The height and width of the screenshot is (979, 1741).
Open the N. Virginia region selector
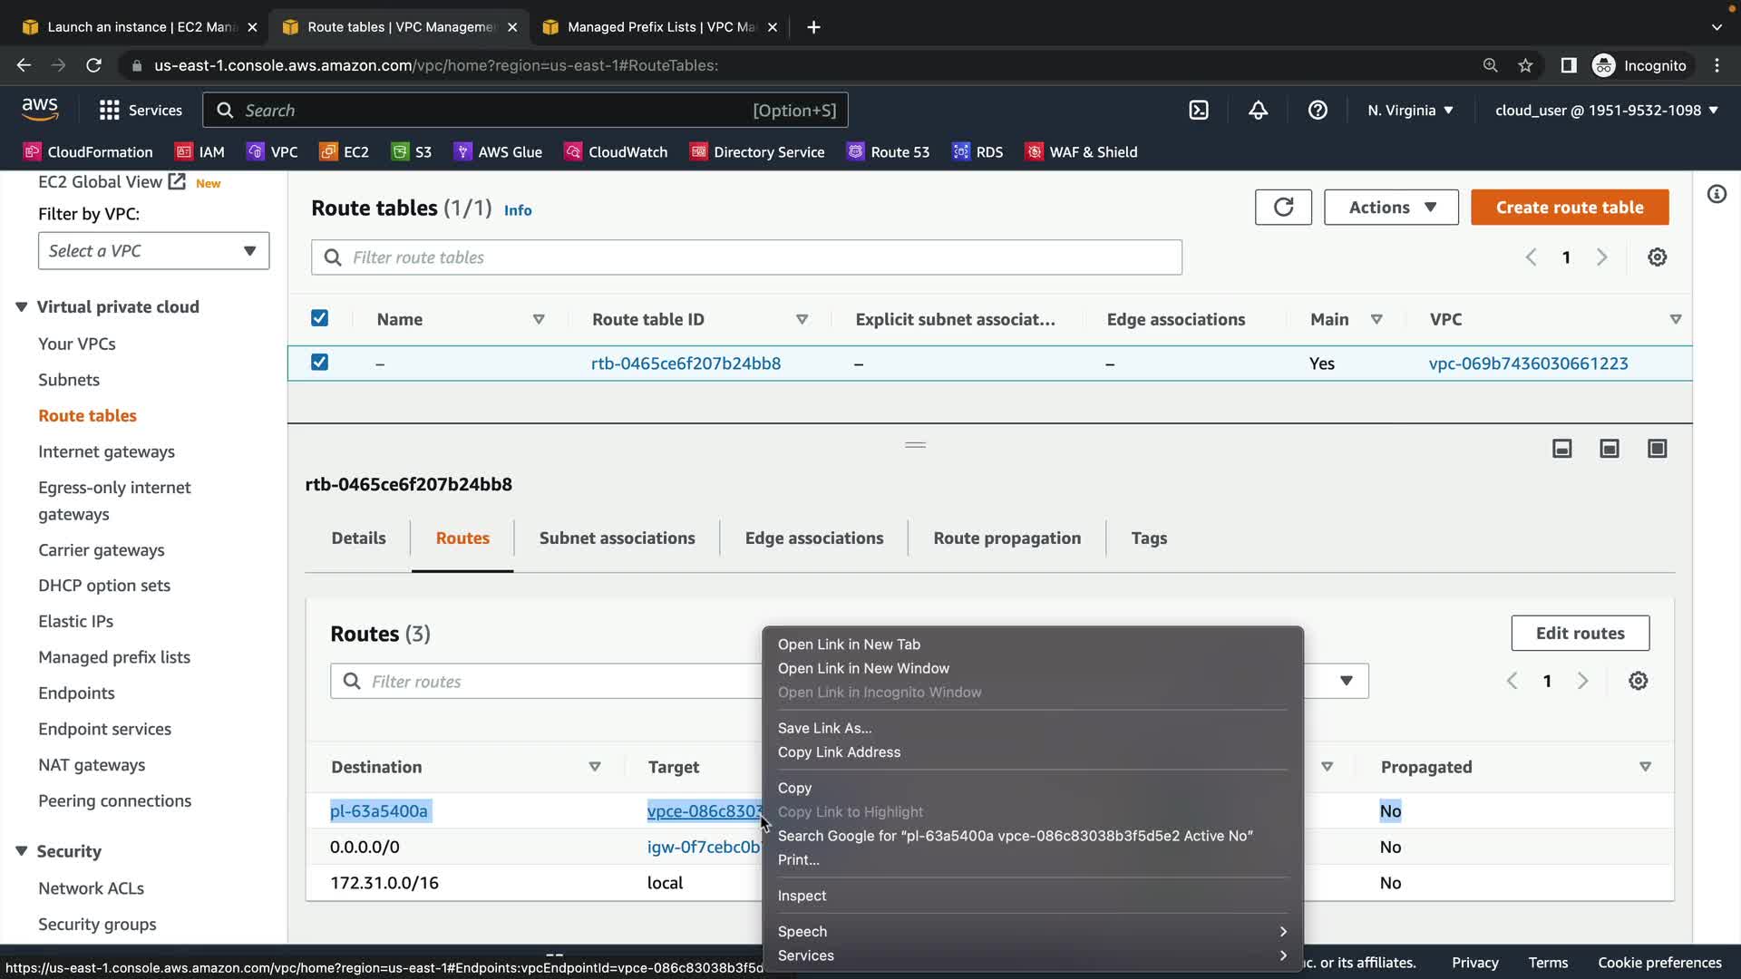click(x=1410, y=111)
